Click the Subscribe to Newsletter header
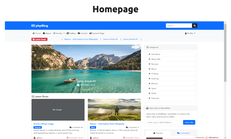The width and height of the screenshot is (231, 139). 171,108
